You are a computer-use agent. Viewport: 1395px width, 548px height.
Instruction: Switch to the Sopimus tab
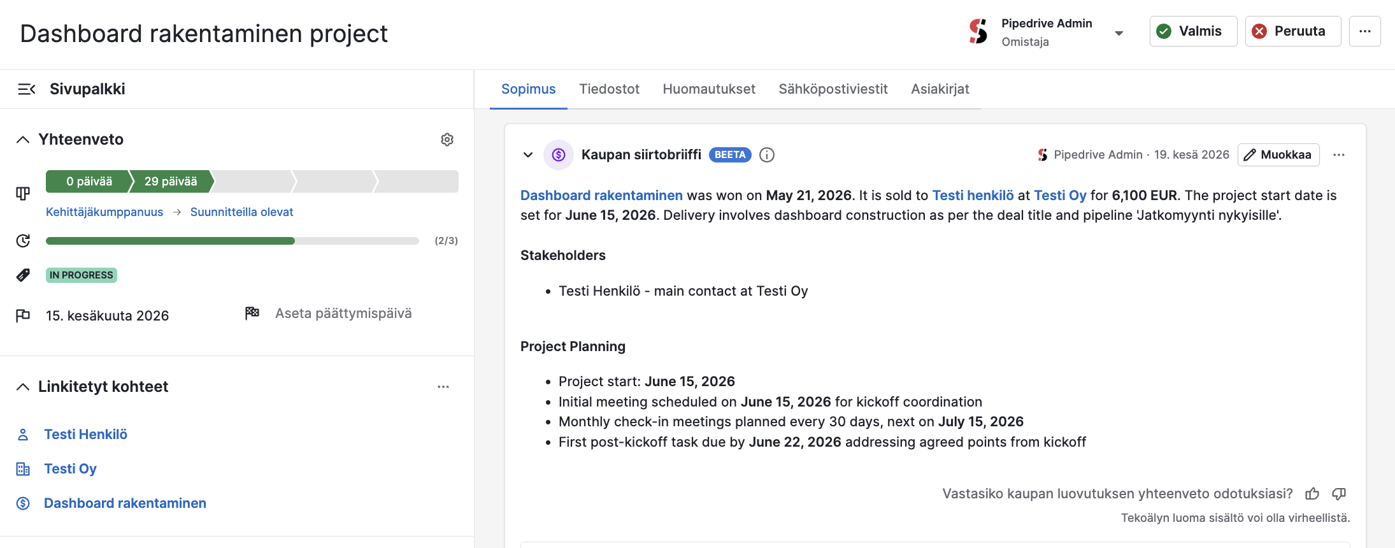coord(529,89)
